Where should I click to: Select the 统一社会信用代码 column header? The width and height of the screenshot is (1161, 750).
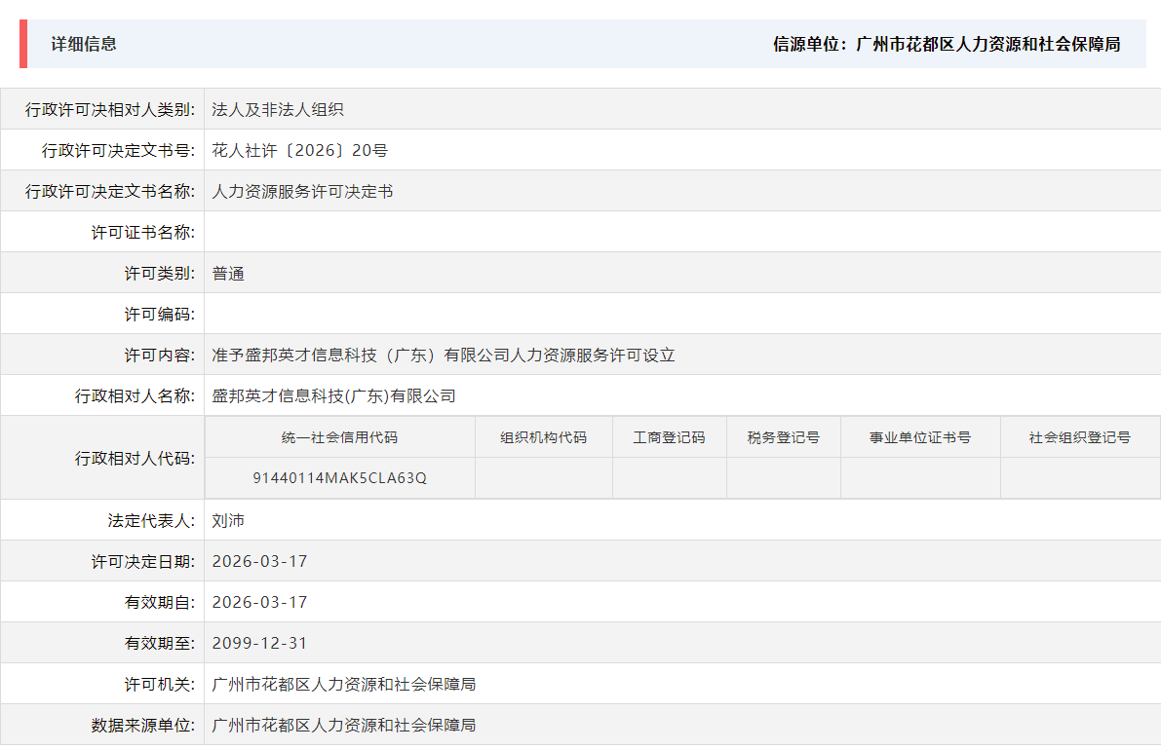340,436
